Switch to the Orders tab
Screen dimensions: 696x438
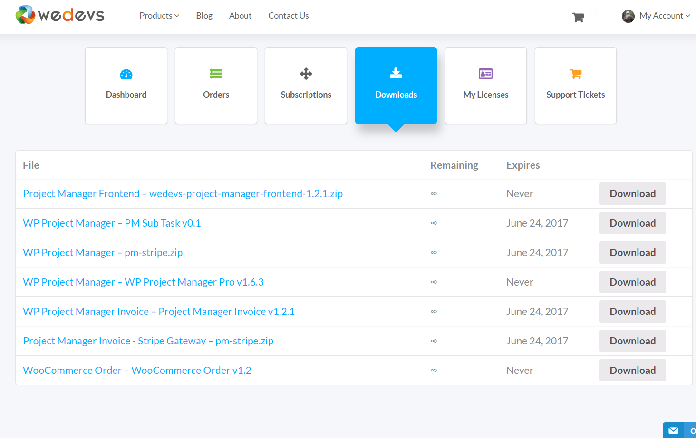tap(216, 86)
